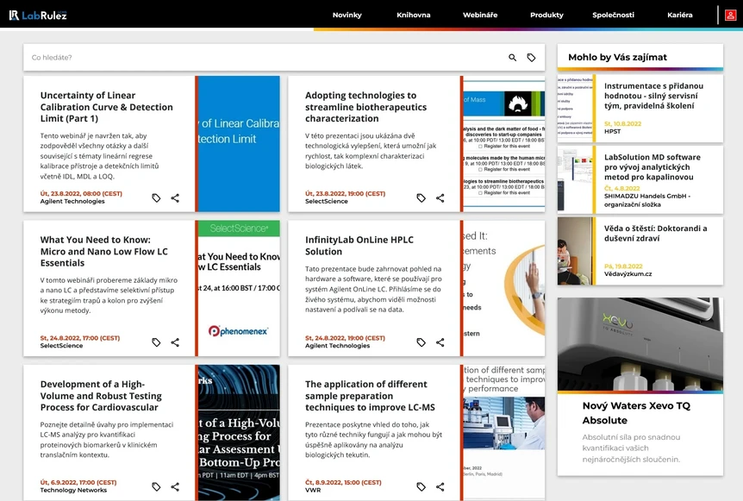Go to the Webináře section
Image resolution: width=743 pixels, height=501 pixels.
tap(480, 16)
